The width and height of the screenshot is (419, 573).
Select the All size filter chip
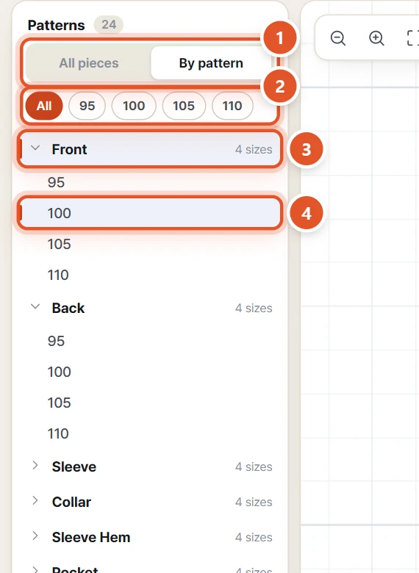44,106
